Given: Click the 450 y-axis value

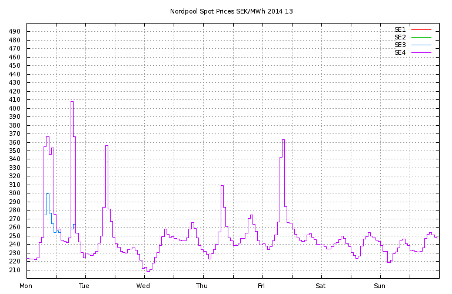Looking at the screenshot, I should [14, 65].
